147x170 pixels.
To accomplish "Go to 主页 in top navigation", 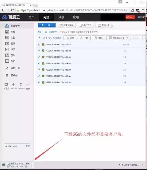I will coord(31,17).
